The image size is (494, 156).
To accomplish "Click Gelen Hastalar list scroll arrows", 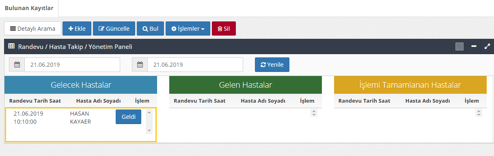I will pos(313,113).
